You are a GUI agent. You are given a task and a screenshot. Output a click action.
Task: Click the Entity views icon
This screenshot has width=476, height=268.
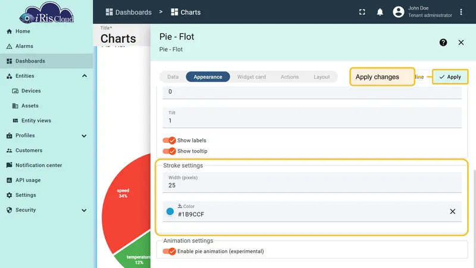click(15, 121)
